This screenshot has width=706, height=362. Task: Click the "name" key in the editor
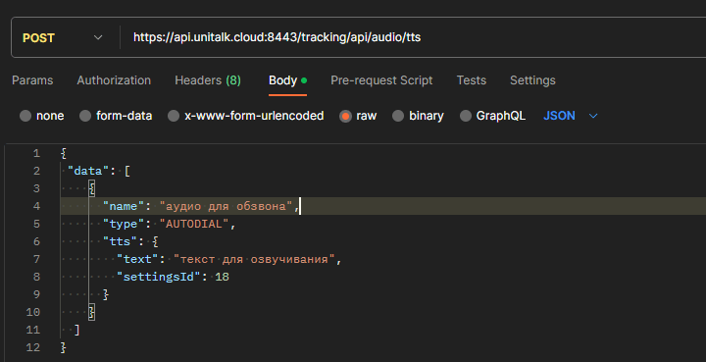tap(124, 206)
